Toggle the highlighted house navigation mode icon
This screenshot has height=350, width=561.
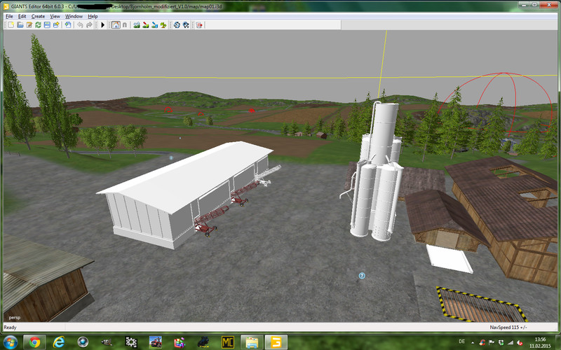click(x=116, y=25)
